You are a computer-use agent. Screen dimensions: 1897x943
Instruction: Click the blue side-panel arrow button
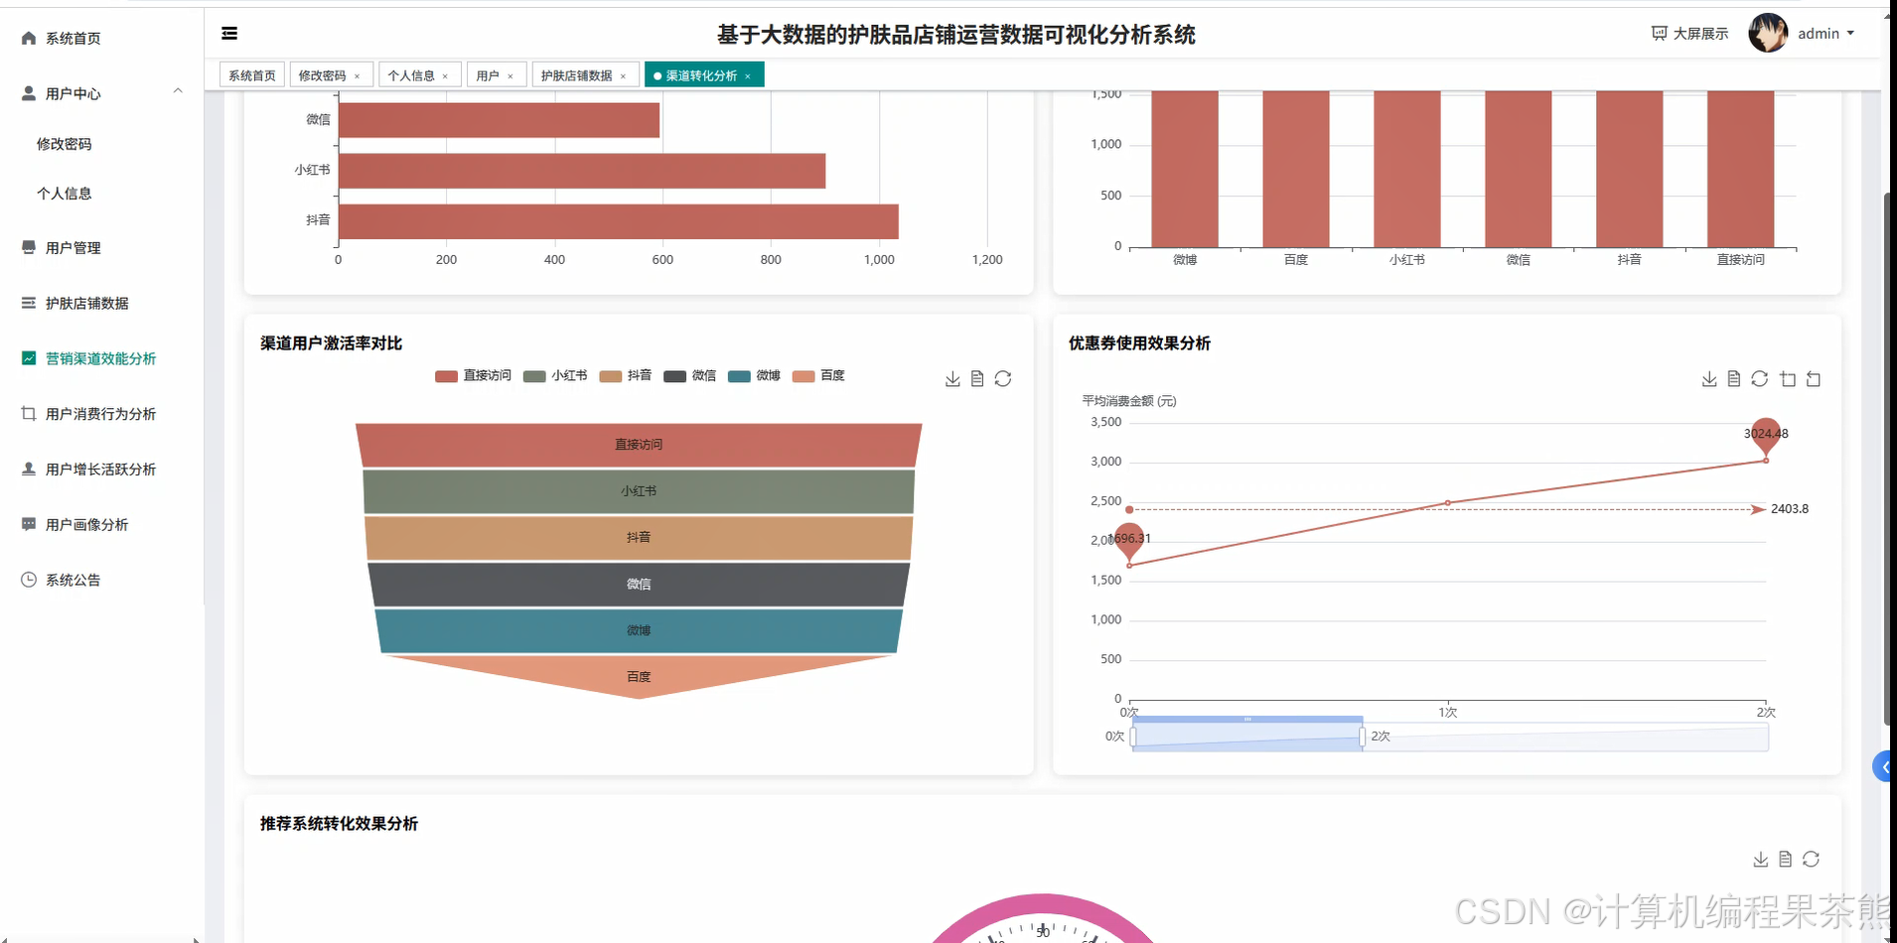(1884, 767)
